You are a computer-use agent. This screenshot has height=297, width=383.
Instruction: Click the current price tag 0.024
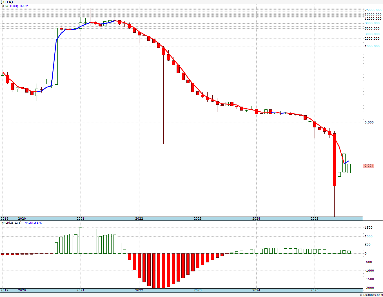coord(369,166)
